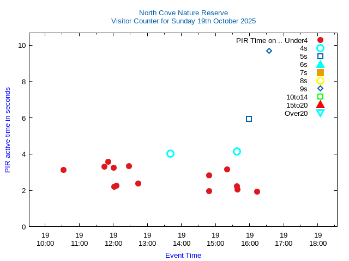Click the blue diamond data point near 10

(x=269, y=51)
